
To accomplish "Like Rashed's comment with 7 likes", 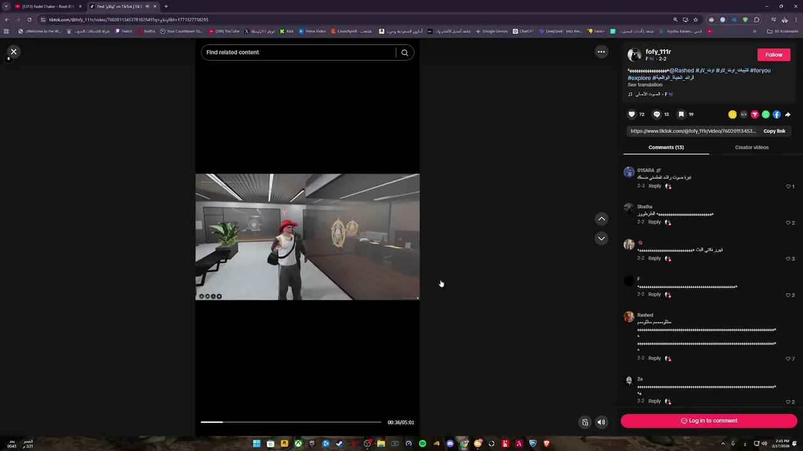I will (x=789, y=359).
